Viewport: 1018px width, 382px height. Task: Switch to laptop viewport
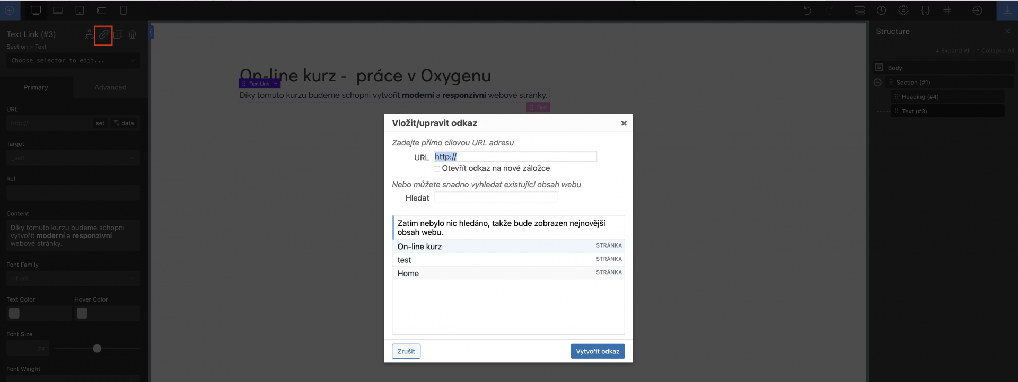coord(58,11)
